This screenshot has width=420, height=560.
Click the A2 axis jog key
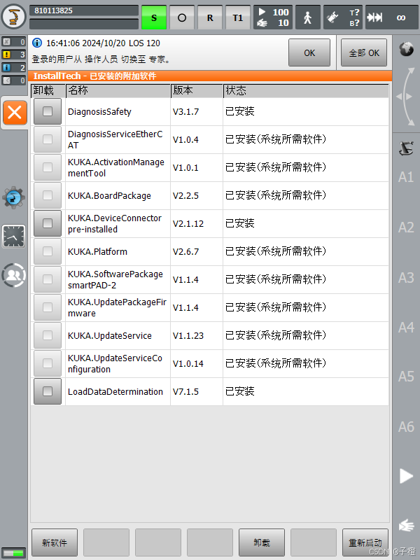pos(406,227)
